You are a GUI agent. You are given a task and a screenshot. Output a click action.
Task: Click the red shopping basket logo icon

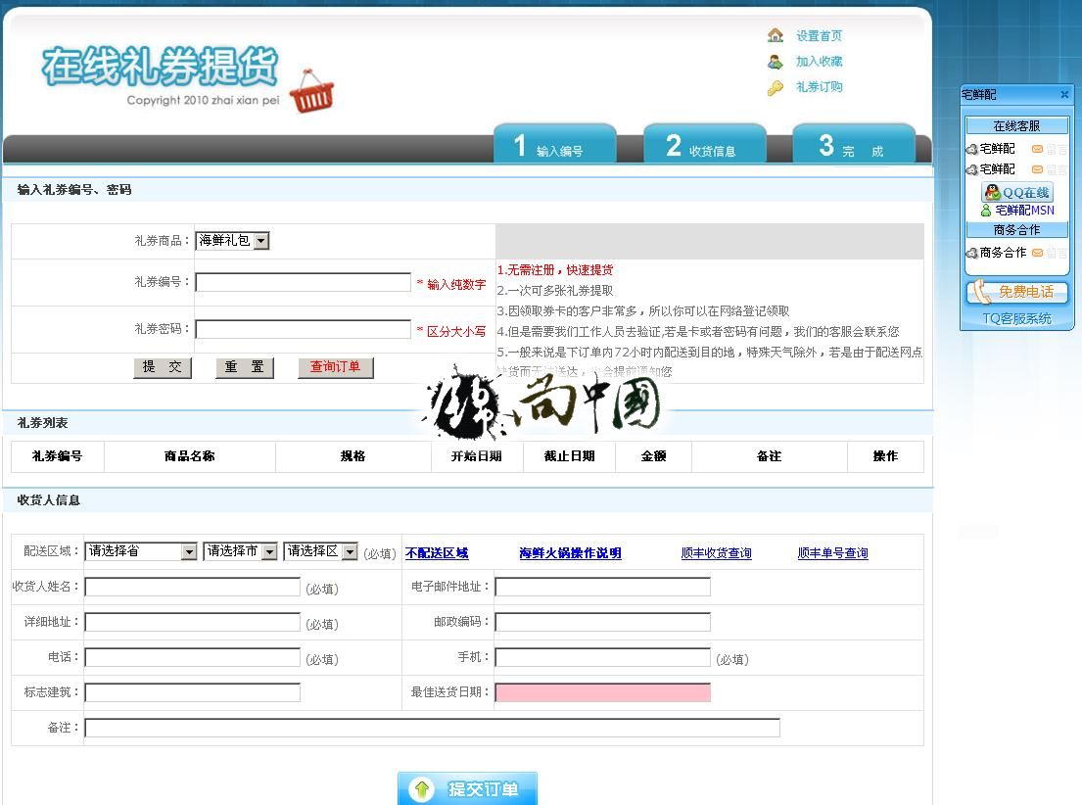(312, 92)
